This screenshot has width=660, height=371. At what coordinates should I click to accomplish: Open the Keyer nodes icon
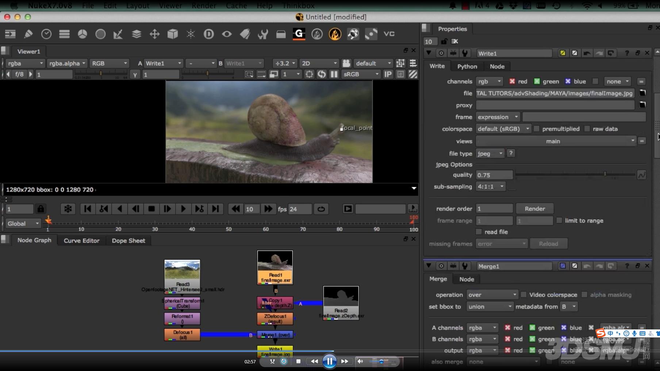[x=118, y=34]
